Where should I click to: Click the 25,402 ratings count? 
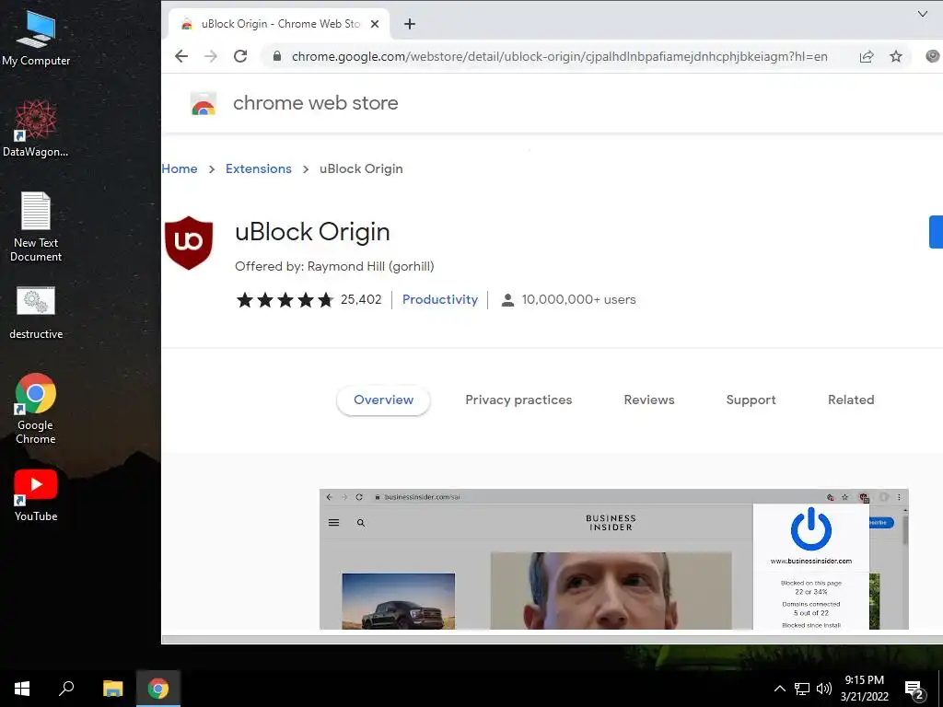[361, 299]
